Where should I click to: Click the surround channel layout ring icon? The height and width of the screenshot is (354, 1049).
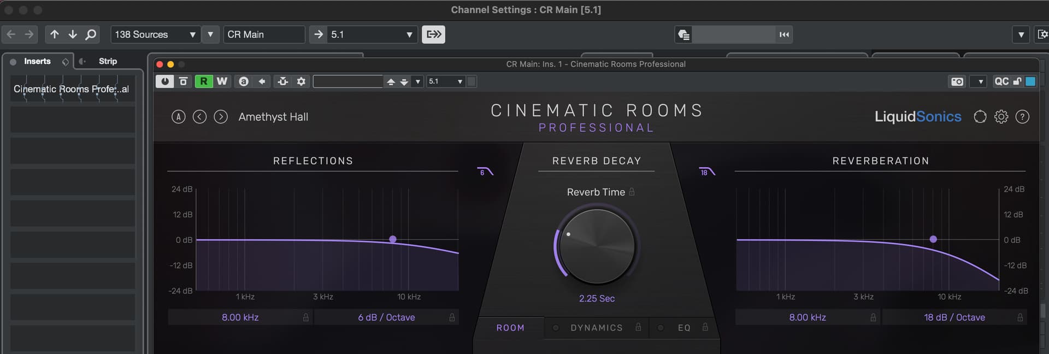[x=980, y=117]
